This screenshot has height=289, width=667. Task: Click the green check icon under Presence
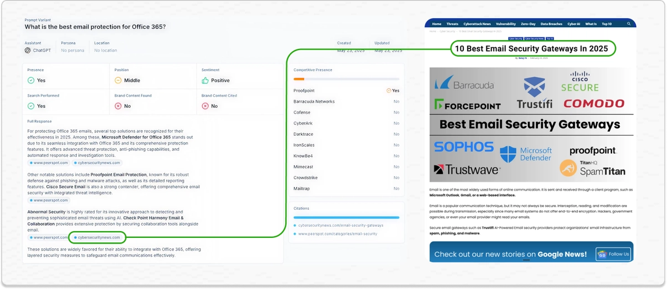(31, 81)
